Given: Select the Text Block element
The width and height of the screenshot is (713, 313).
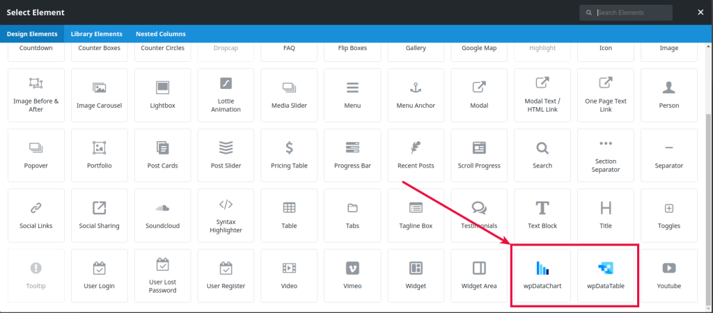Looking at the screenshot, I should tap(542, 215).
